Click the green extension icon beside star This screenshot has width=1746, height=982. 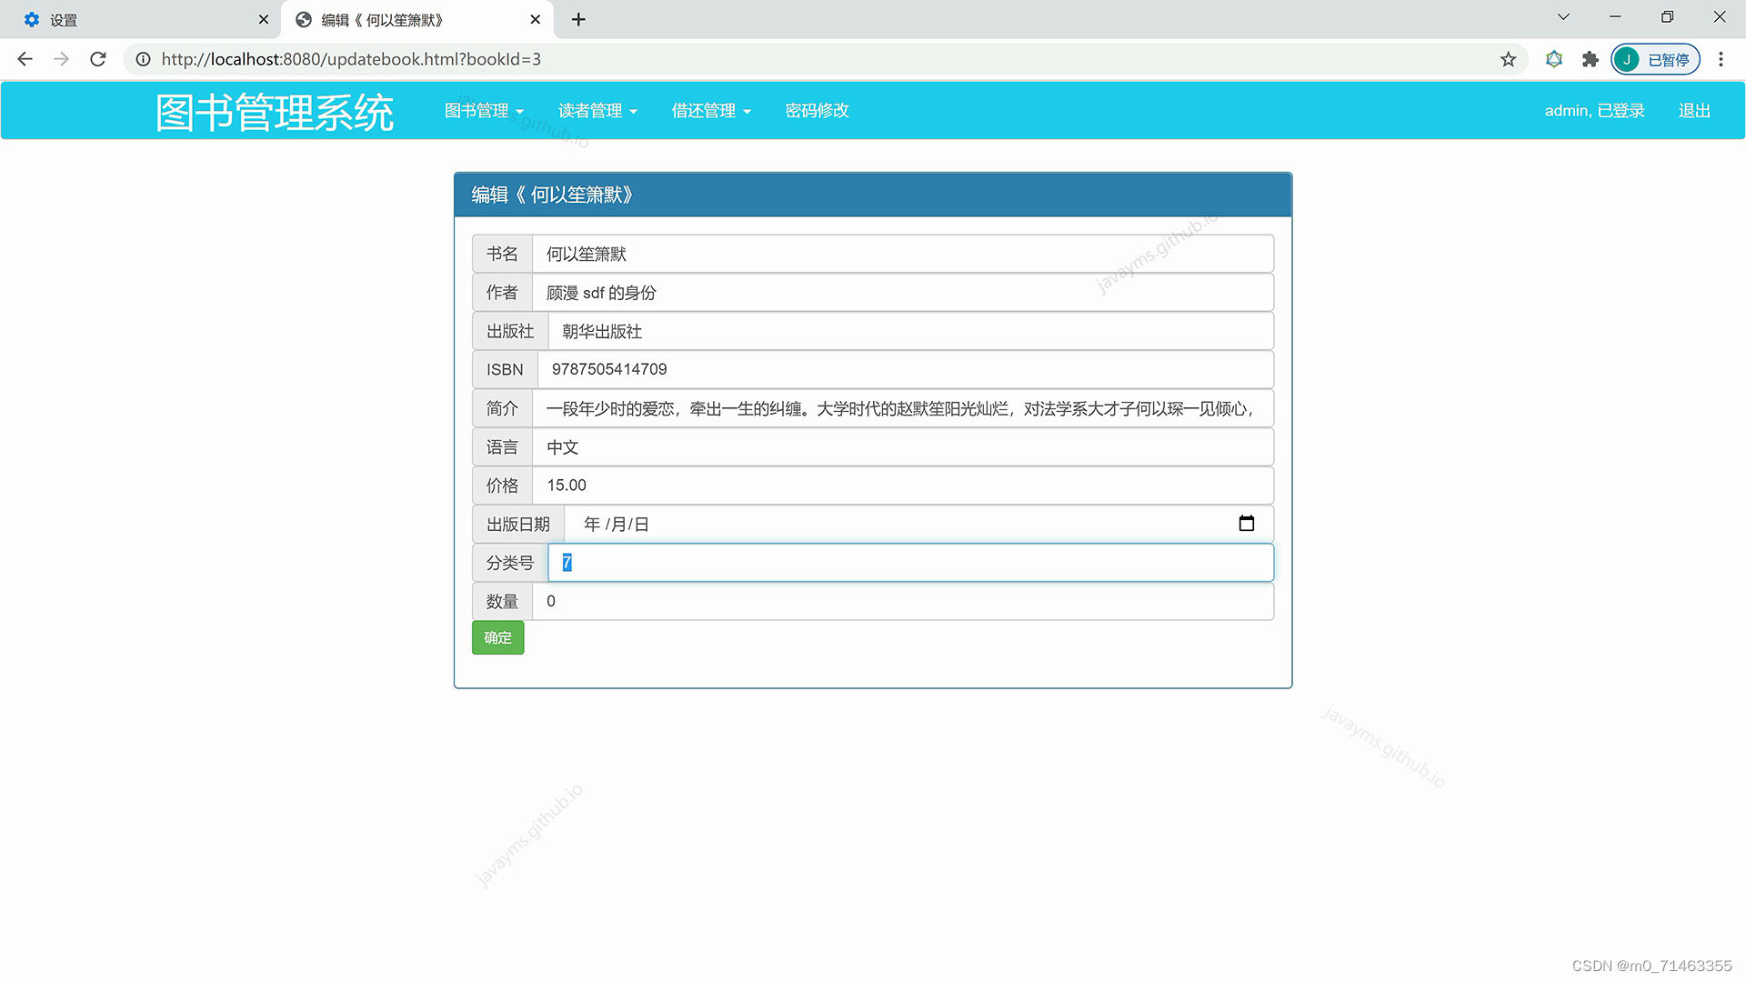(x=1554, y=59)
